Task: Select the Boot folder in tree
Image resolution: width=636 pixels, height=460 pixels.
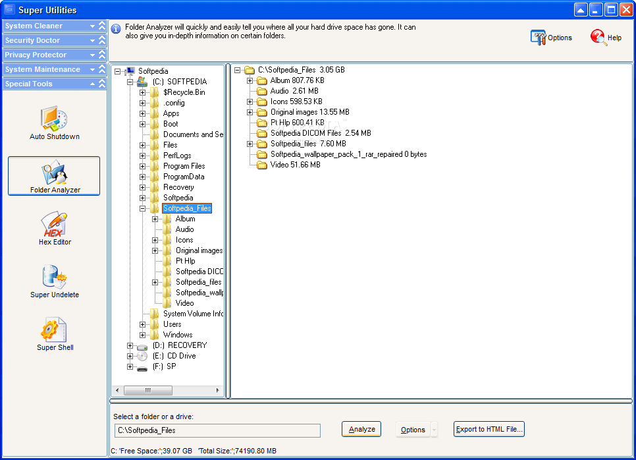Action: (x=171, y=124)
